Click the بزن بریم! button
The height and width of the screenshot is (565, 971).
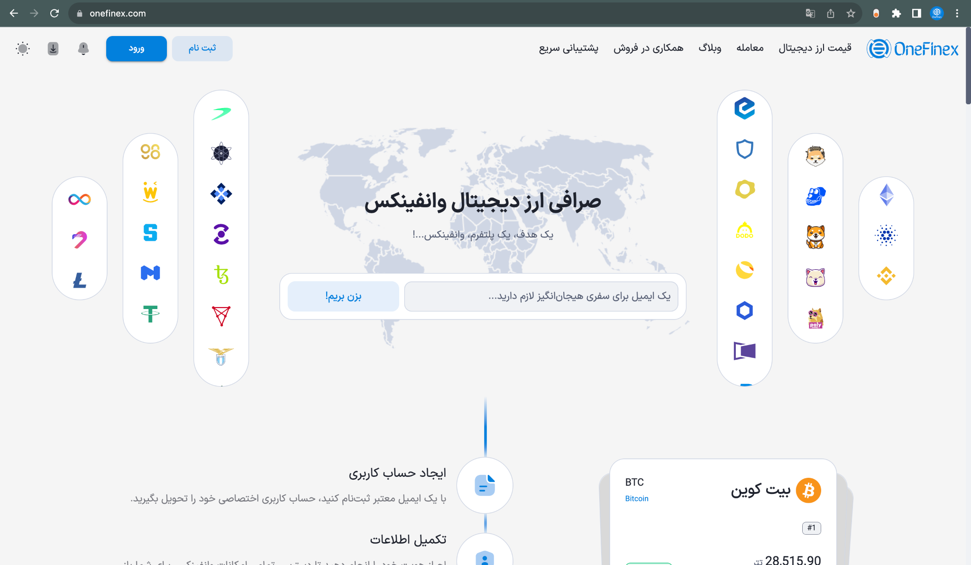343,296
